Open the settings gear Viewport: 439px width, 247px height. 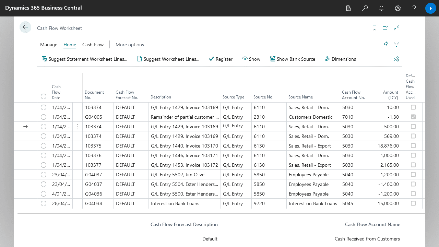(x=398, y=8)
